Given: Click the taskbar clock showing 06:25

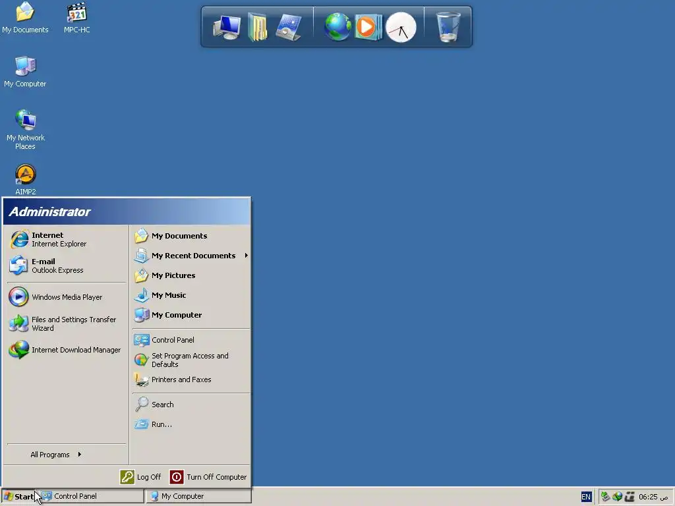Looking at the screenshot, I should click(653, 497).
